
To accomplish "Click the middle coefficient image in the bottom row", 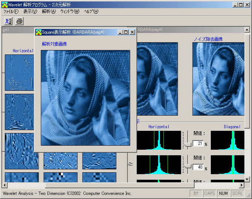I will coord(60,177).
